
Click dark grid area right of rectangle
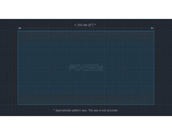click(x=163, y=68)
